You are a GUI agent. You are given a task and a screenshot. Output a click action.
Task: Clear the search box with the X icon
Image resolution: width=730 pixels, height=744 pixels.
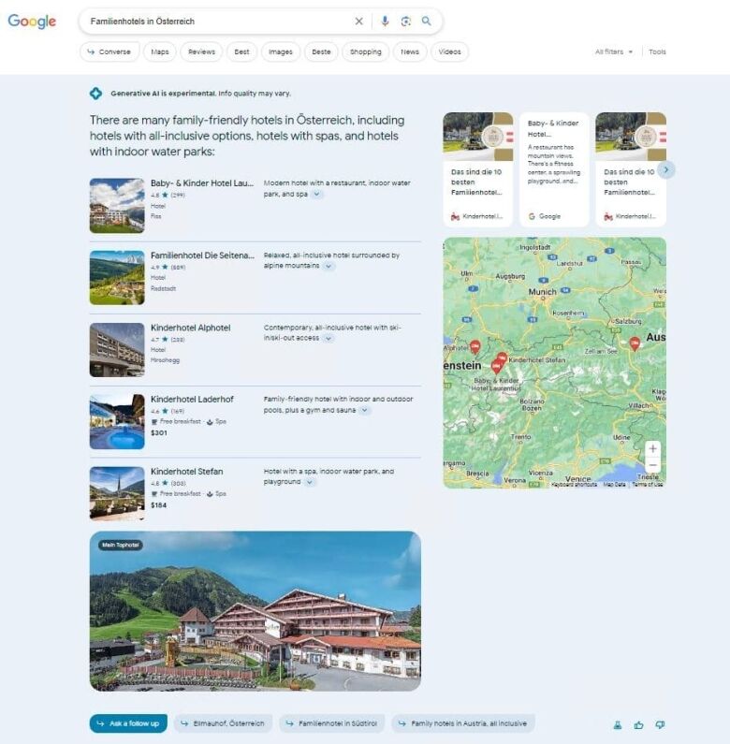coord(358,22)
